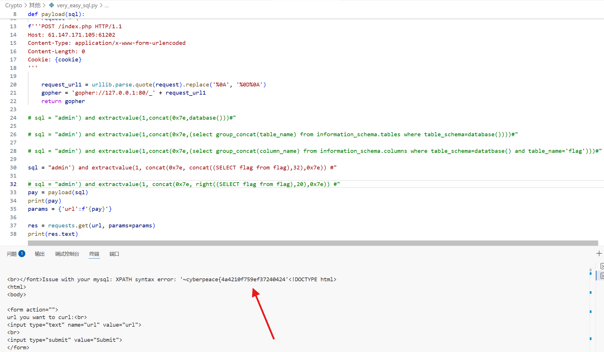Switch to the 输出 panel tab
Image resolution: width=604 pixels, height=352 pixels.
coord(40,254)
